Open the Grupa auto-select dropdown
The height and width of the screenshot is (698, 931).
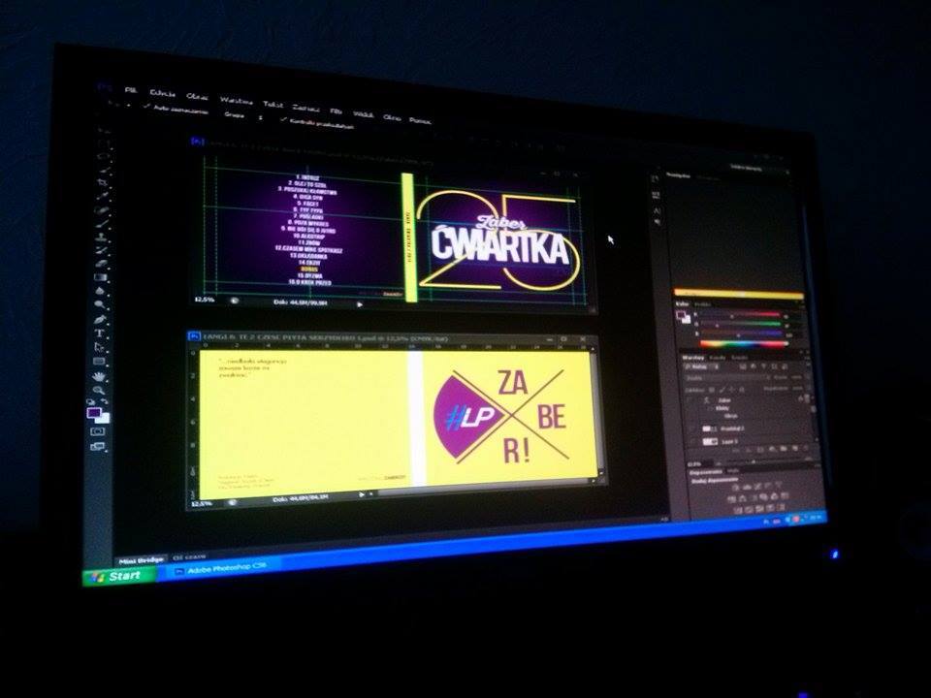pyautogui.click(x=243, y=115)
